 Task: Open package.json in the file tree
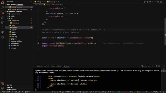(x=15, y=43)
